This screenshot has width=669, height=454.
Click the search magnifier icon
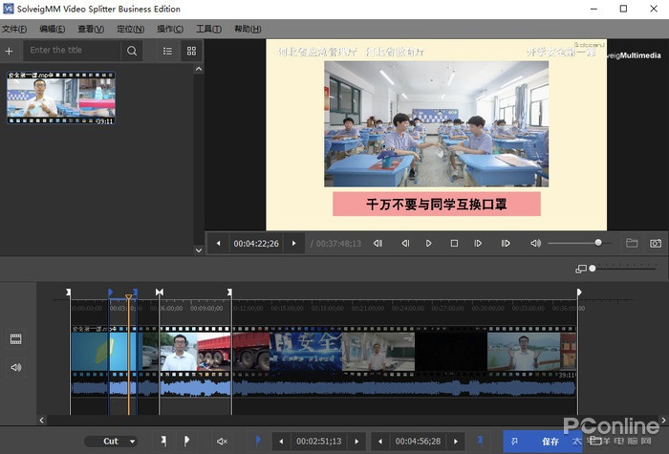coord(132,51)
